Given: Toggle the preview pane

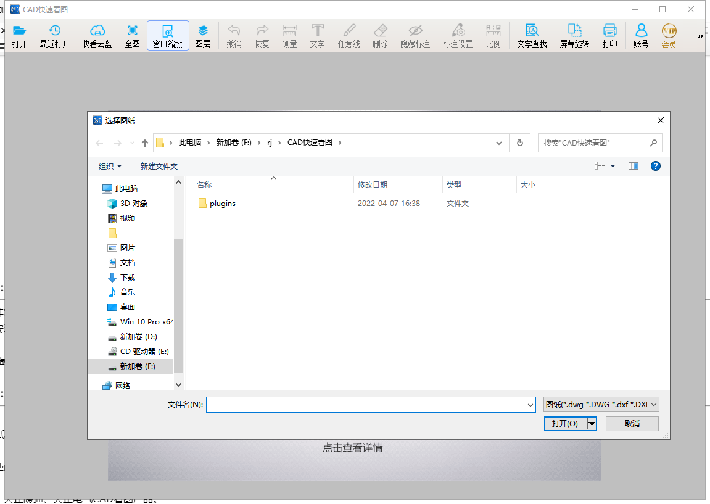Looking at the screenshot, I should 634,166.
